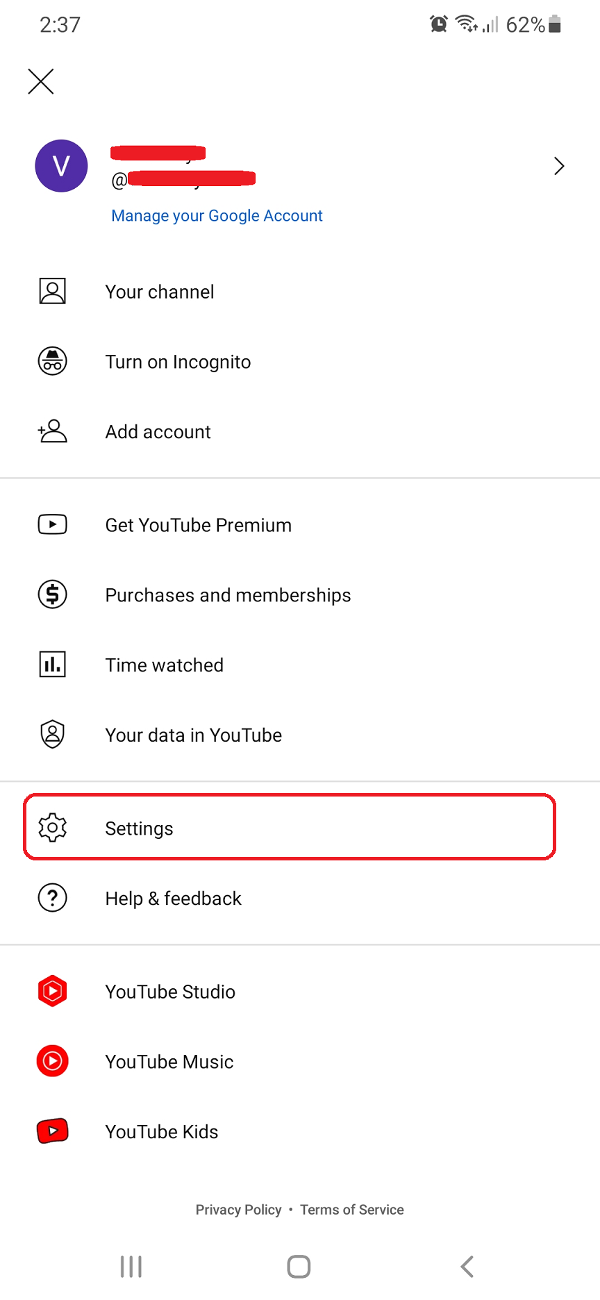Select the YouTube Music icon
The height and width of the screenshot is (1300, 600).
pyautogui.click(x=52, y=1060)
